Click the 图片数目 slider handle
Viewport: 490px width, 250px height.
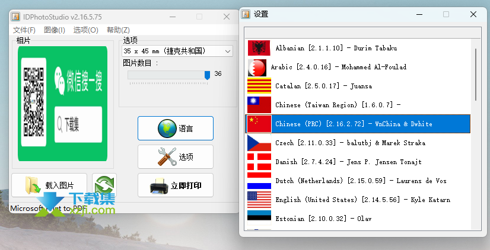coord(207,75)
